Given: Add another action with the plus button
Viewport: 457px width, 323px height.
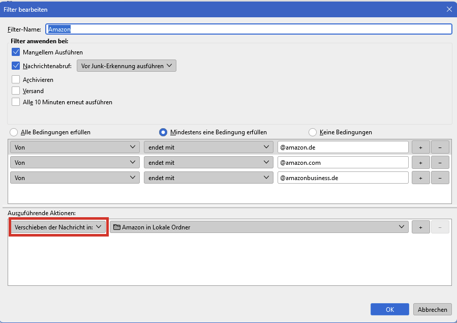Looking at the screenshot, I should [420, 227].
